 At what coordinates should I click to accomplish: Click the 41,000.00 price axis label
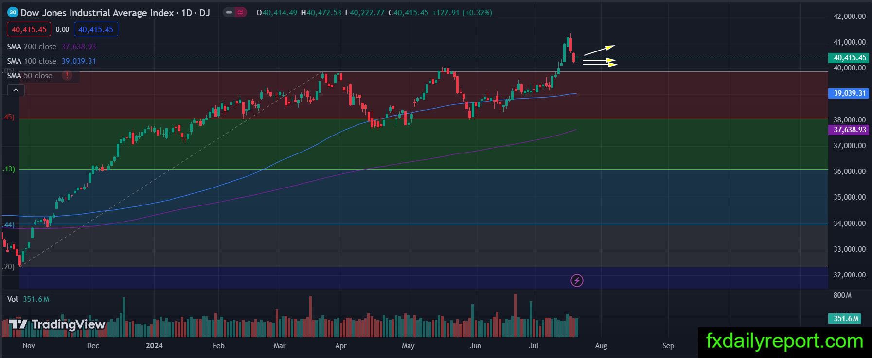coord(850,42)
